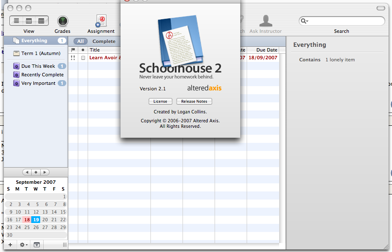Image resolution: width=392 pixels, height=252 pixels.
Task: Click priority marks on Learn Avoir row
Action: click(x=73, y=58)
